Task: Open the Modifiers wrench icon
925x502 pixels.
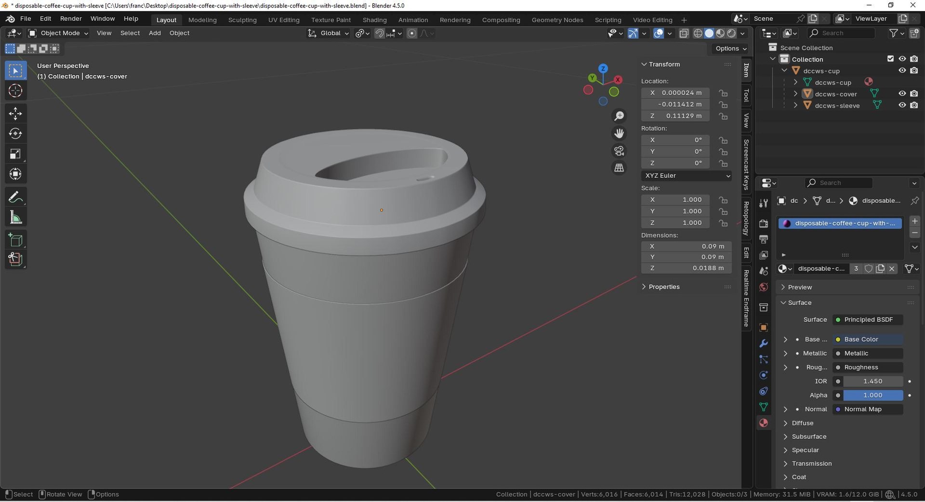Action: 764,343
